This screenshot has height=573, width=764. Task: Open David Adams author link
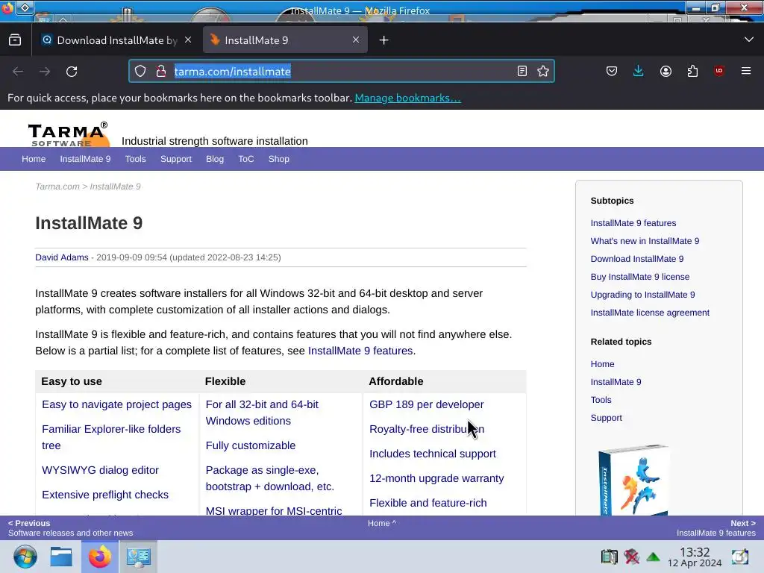click(62, 257)
